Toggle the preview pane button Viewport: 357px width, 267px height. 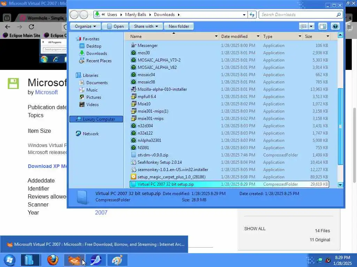322,26
